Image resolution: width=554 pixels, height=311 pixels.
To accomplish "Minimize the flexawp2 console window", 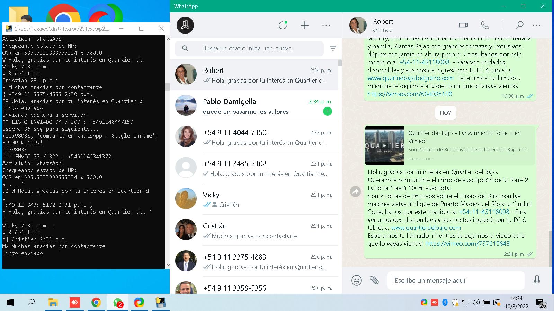I will coord(121,29).
